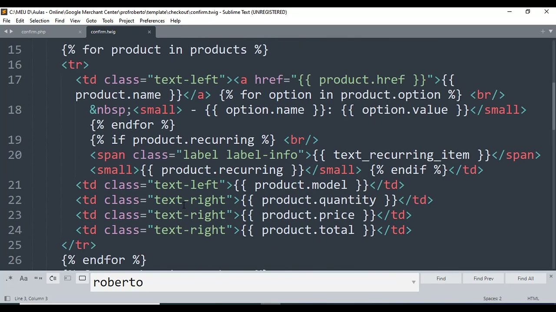Toggle the sidebar panel icon in status bar
The width and height of the screenshot is (556, 312).
click(7, 299)
